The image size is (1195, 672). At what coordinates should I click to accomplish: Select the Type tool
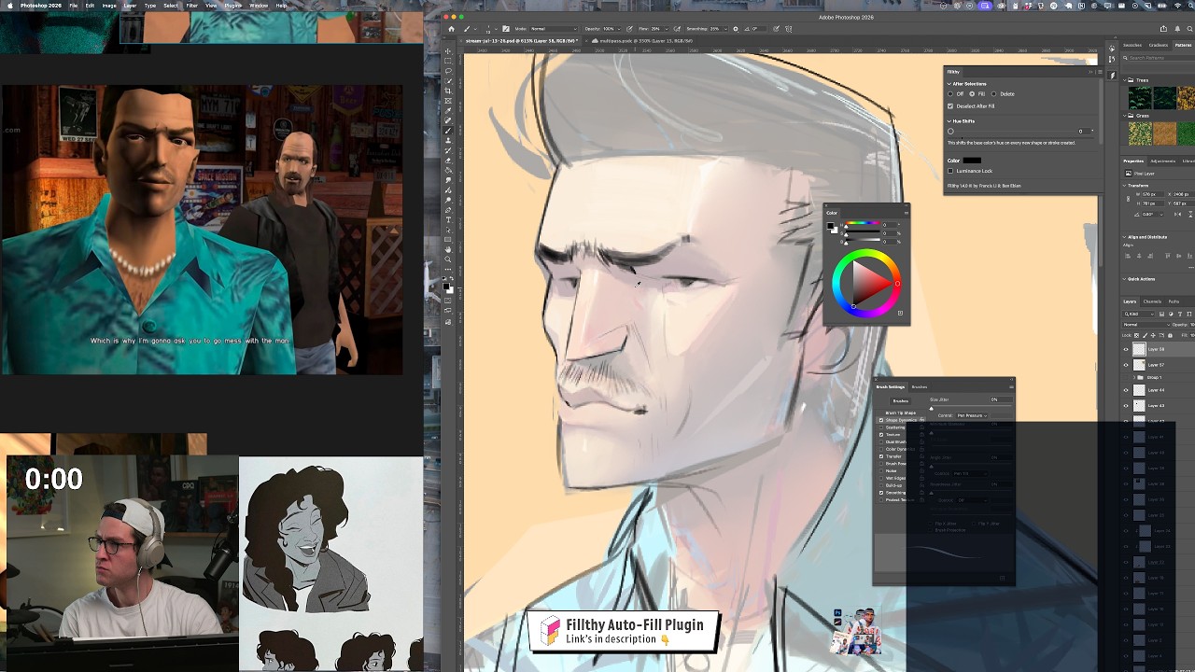pyautogui.click(x=448, y=220)
